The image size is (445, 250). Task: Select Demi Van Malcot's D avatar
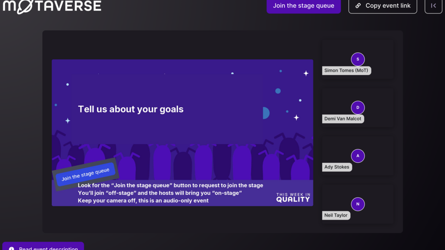(358, 108)
